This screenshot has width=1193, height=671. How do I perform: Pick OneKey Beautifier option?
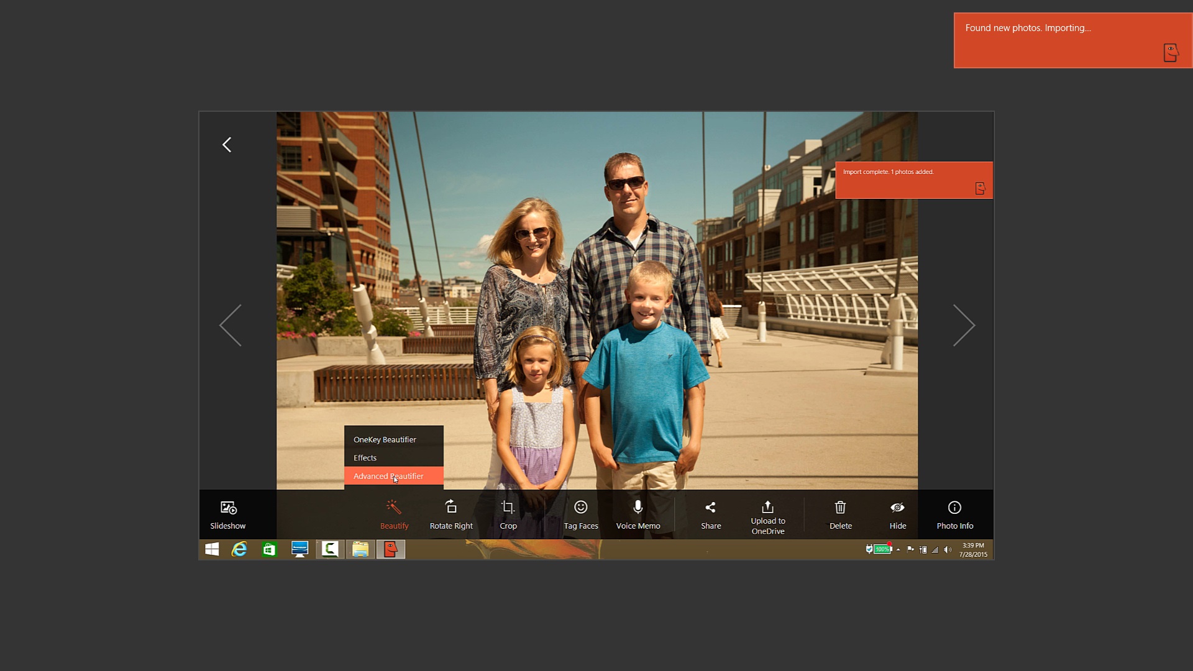pos(385,439)
